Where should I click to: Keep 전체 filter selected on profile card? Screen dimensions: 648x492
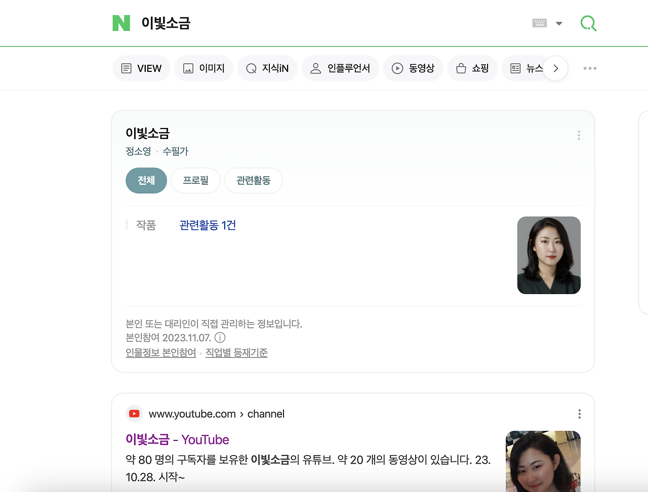pyautogui.click(x=146, y=180)
